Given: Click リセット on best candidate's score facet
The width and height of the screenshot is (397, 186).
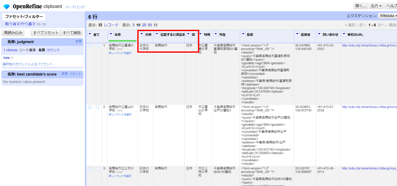Looking at the screenshot, I should [75, 74].
